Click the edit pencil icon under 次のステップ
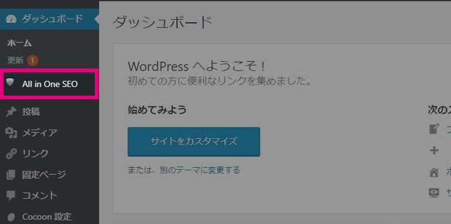The width and height of the screenshot is (451, 224). coord(434,129)
